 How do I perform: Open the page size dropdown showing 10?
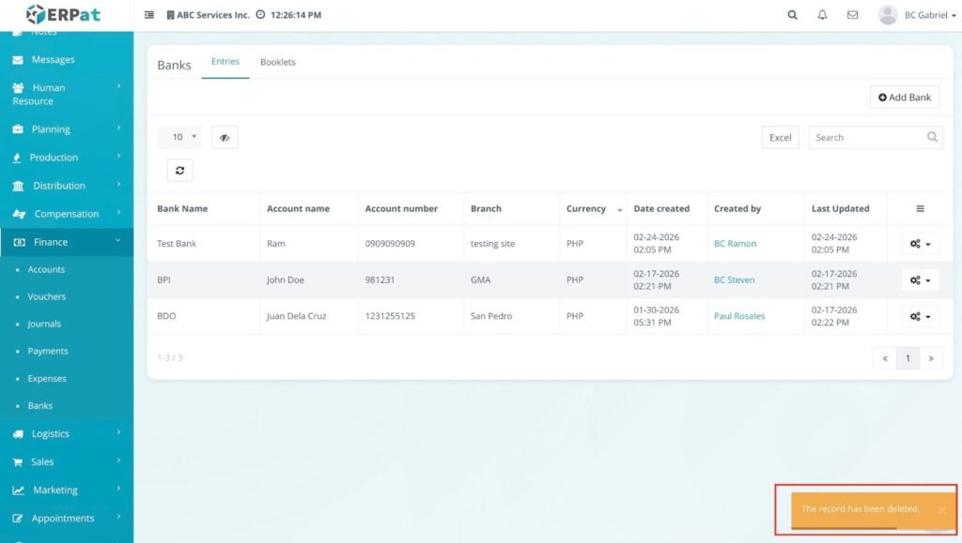(178, 137)
